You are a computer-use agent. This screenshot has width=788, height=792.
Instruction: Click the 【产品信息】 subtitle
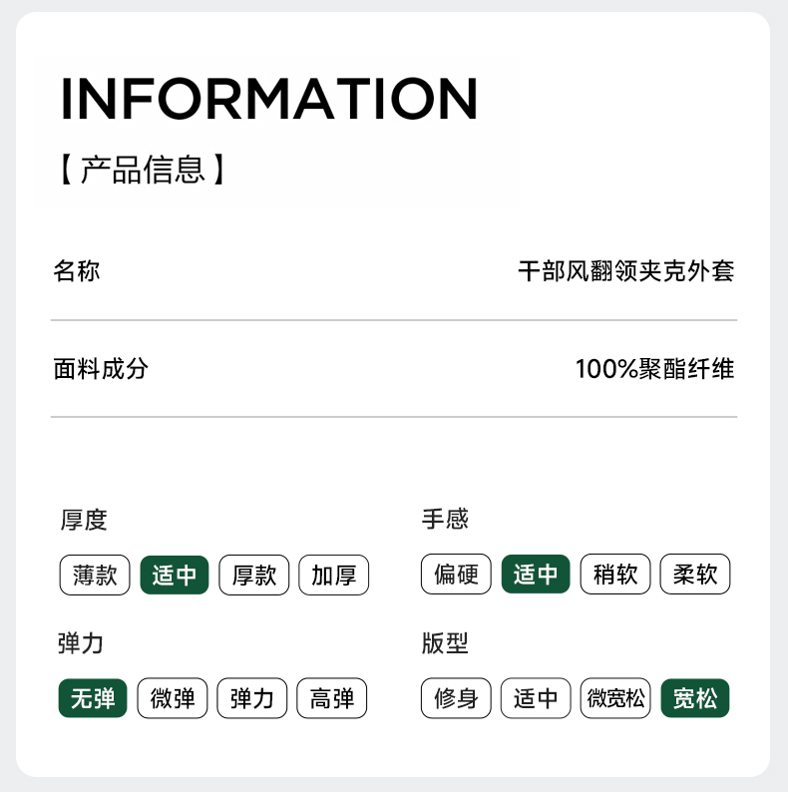[141, 170]
